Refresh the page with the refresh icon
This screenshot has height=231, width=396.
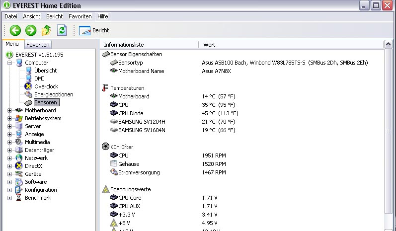click(x=62, y=30)
